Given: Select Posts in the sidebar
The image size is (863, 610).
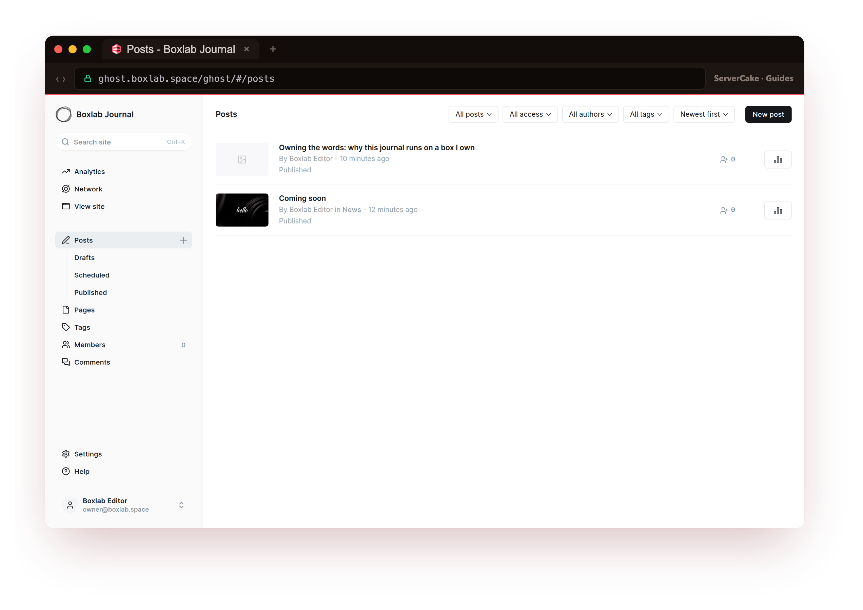Looking at the screenshot, I should click(x=123, y=240).
